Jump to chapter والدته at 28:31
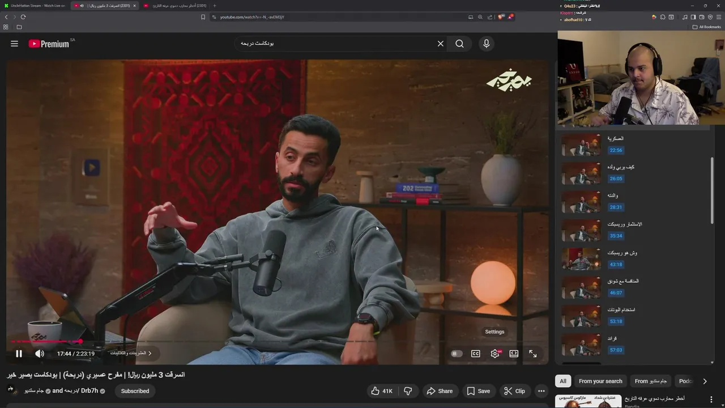This screenshot has height=408, width=725. [x=633, y=202]
